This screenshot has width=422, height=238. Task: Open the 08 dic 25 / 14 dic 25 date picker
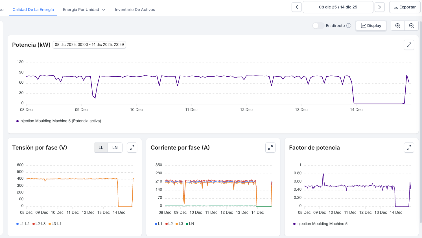pos(338,7)
